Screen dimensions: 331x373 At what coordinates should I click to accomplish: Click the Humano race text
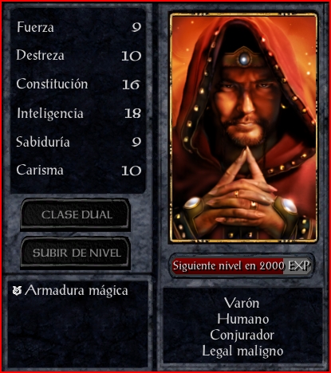(x=242, y=319)
